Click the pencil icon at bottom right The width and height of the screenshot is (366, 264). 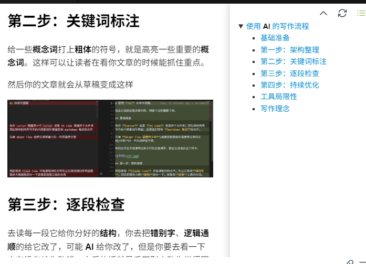350,261
